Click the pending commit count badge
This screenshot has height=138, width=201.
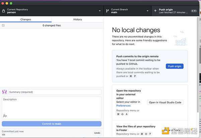click(193, 11)
